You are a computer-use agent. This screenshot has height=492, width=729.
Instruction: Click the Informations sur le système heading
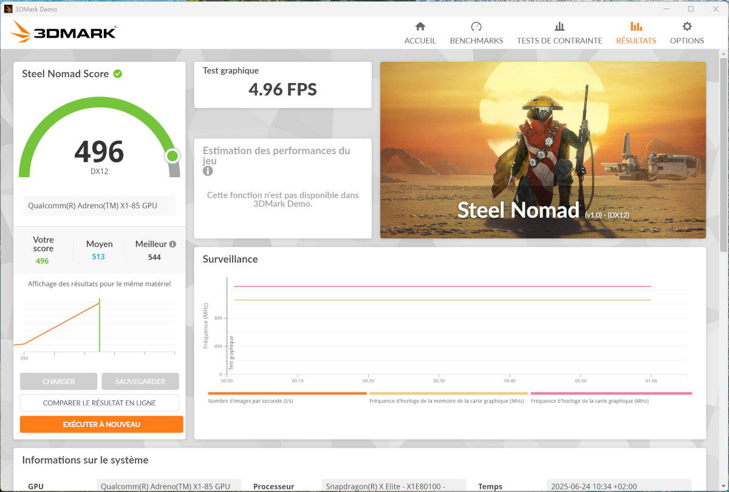(x=85, y=460)
